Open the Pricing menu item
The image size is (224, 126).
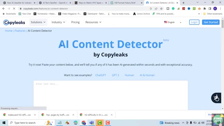coord(76,22)
